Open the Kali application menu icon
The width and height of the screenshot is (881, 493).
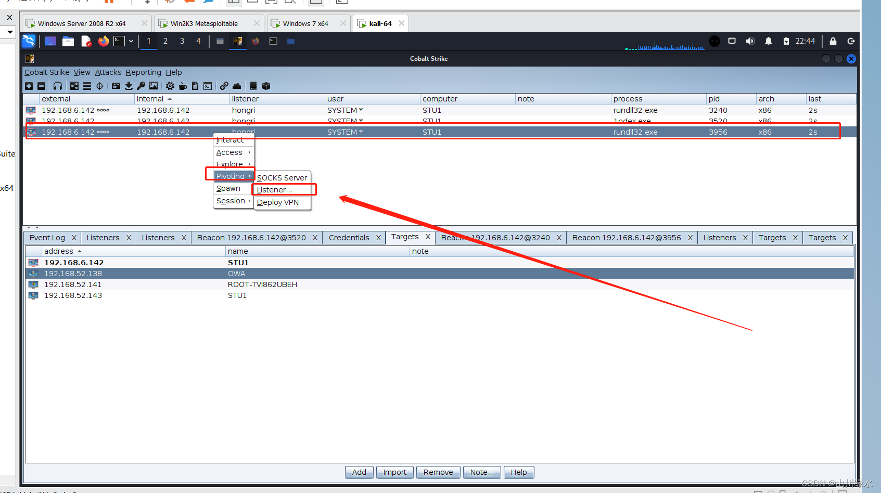point(29,41)
